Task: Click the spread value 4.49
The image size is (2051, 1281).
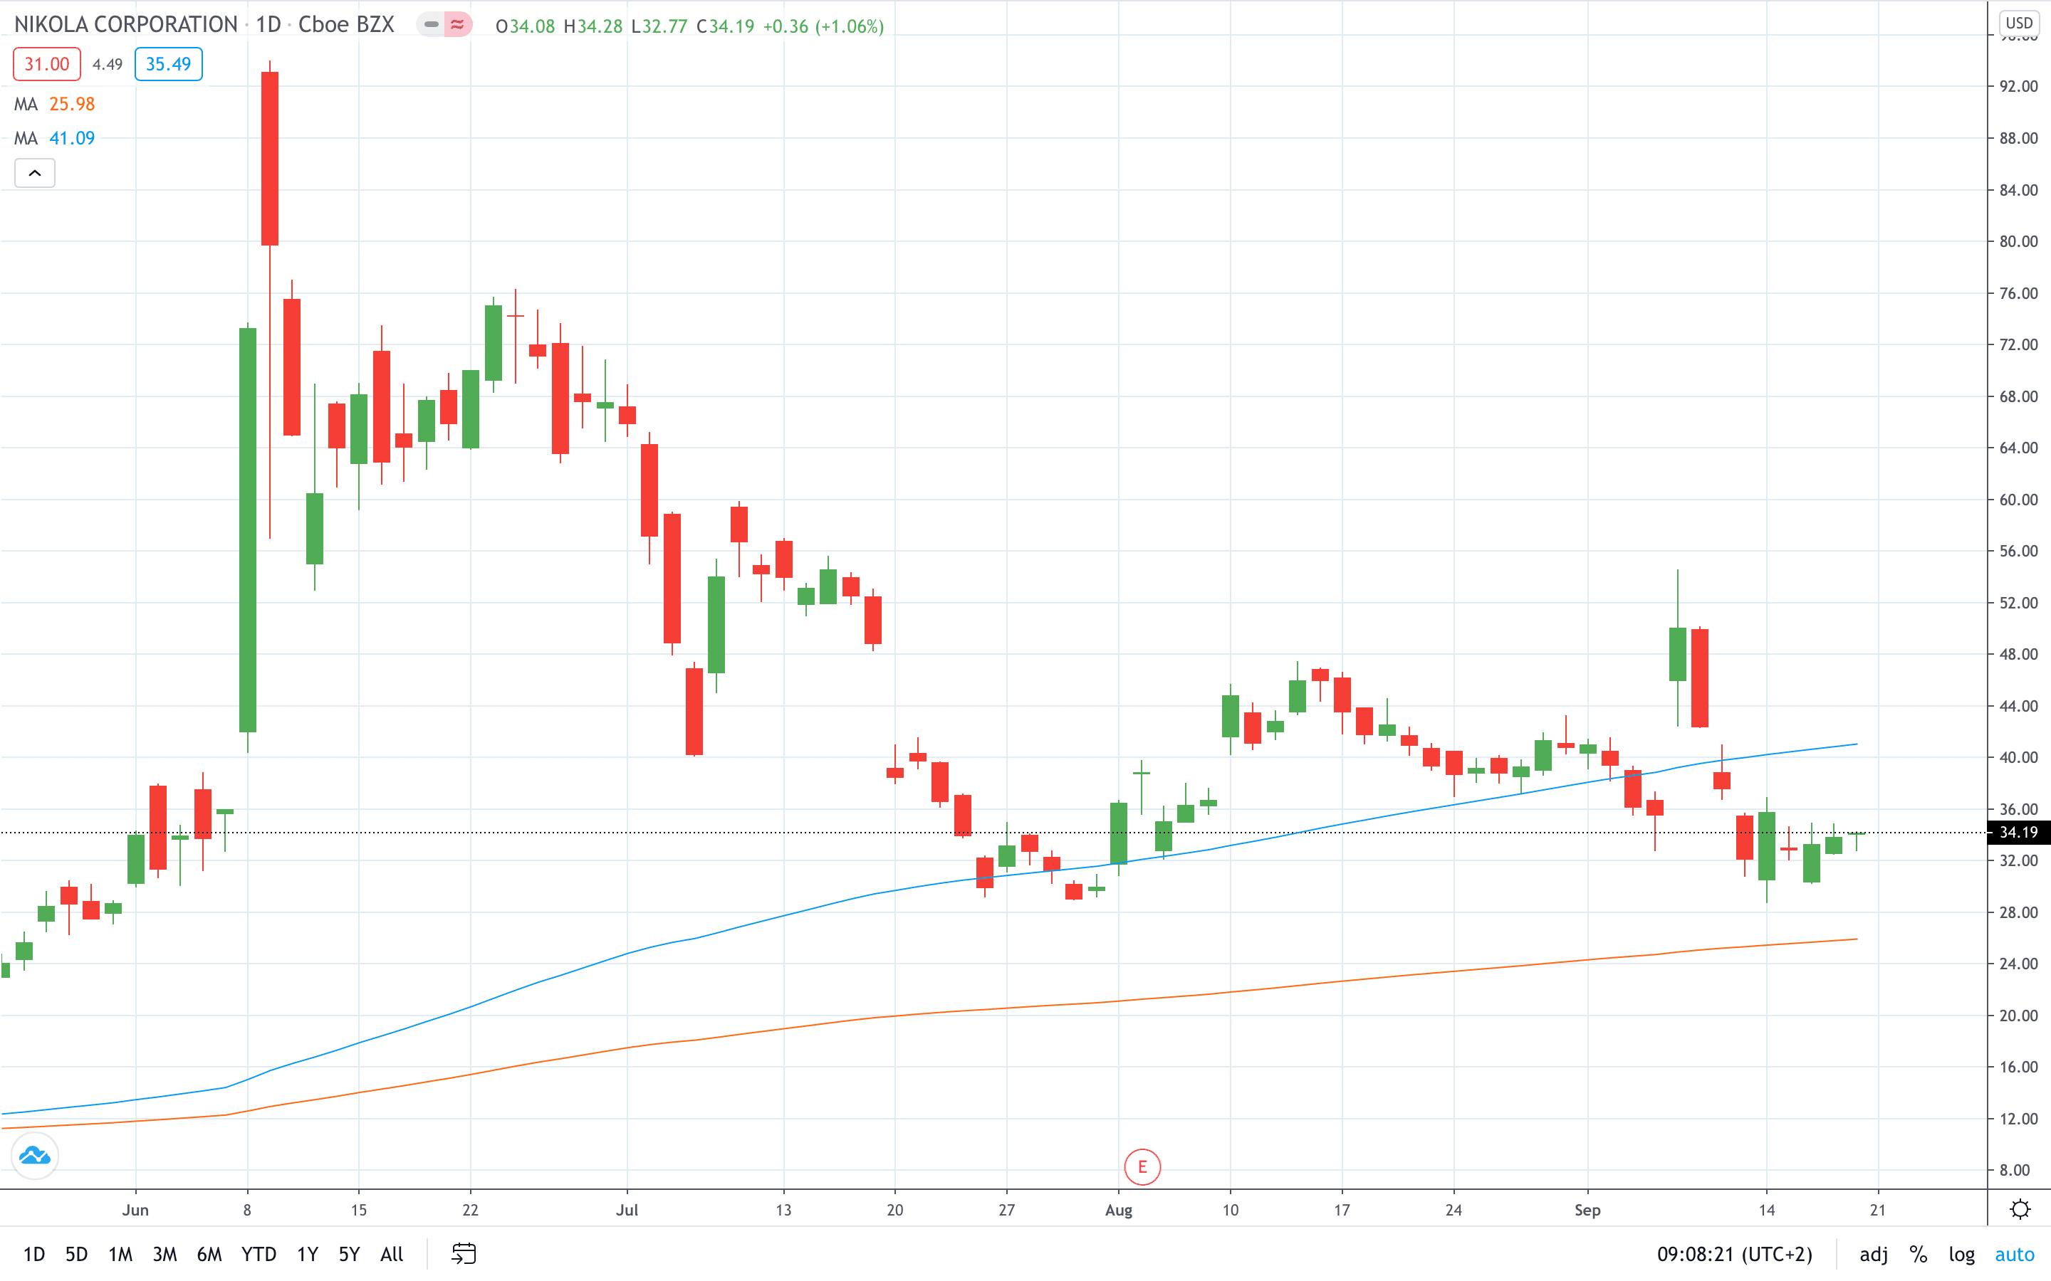Action: 108,64
